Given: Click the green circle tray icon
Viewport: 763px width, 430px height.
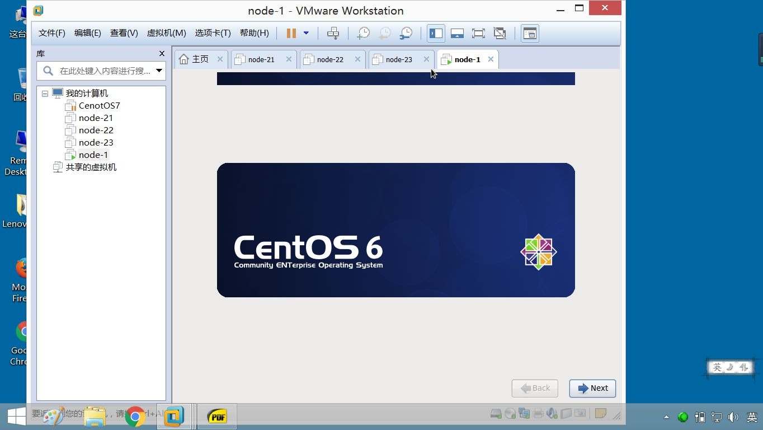Looking at the screenshot, I should click(x=682, y=417).
